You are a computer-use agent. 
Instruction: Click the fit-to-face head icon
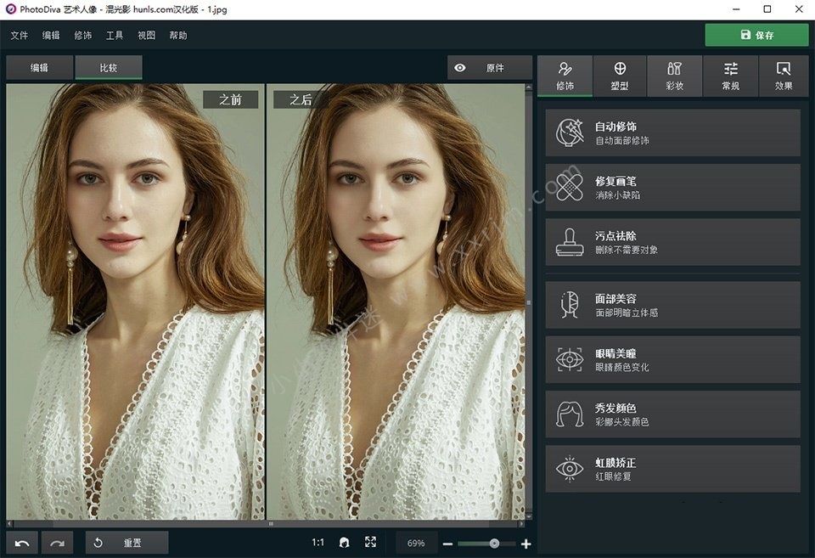click(344, 543)
